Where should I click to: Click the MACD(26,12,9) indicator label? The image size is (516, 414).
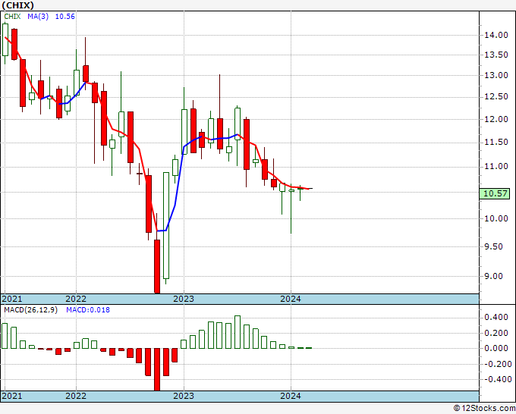(x=30, y=310)
